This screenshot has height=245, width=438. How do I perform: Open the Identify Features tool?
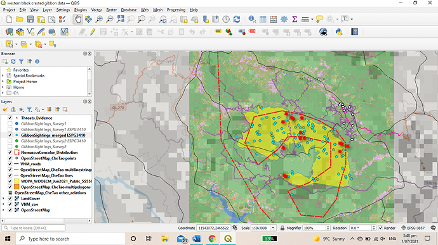[x=252, y=19]
